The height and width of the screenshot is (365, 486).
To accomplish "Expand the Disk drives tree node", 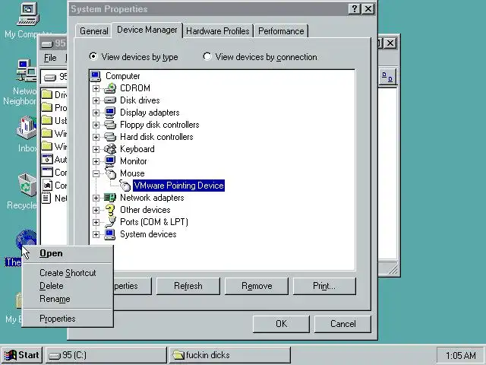I will click(x=96, y=100).
